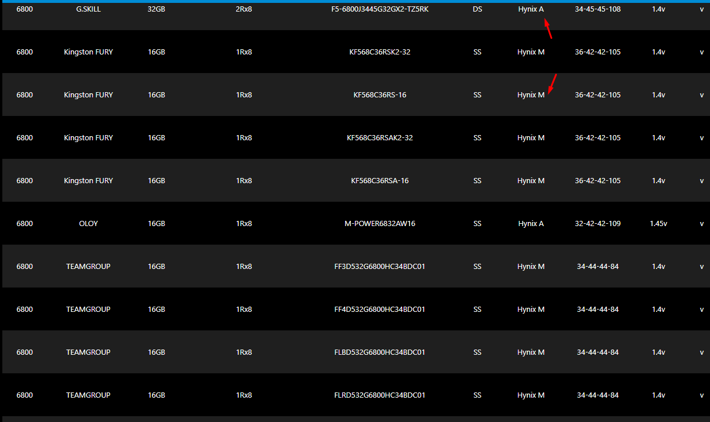This screenshot has height=422, width=710.
Task: Select 34-44-44-84 in FLRD532G6800HC34BDC01 row
Action: click(597, 395)
